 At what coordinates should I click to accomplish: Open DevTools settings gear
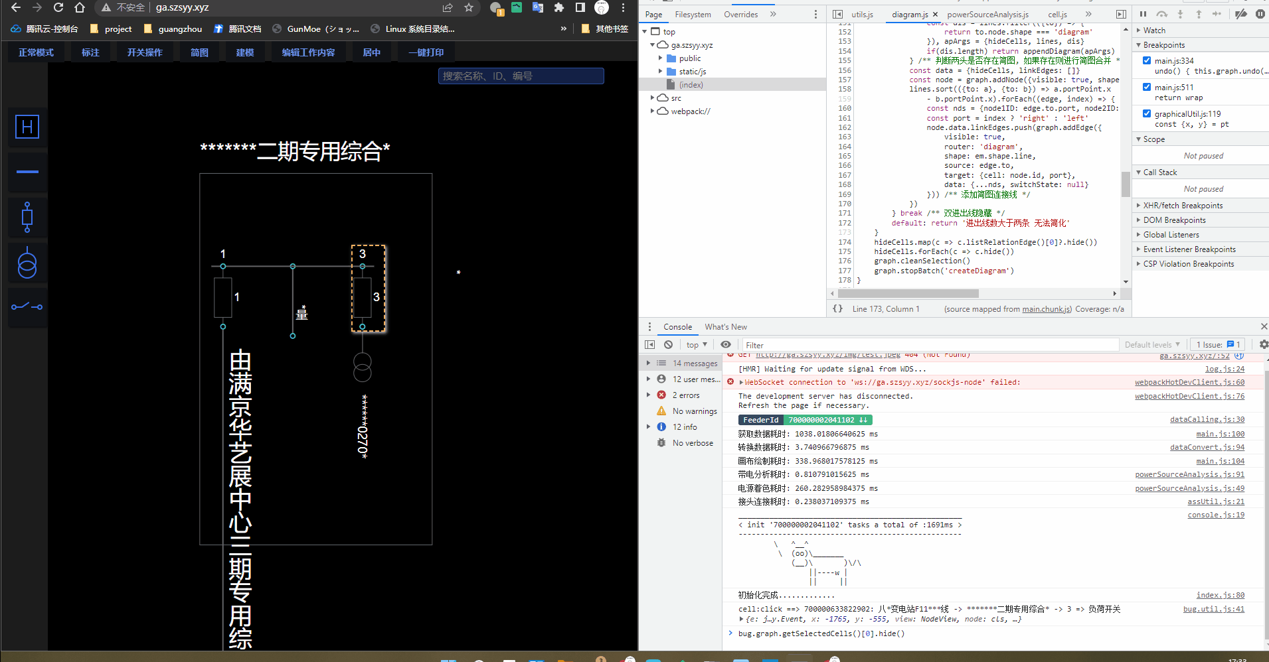(1263, 344)
